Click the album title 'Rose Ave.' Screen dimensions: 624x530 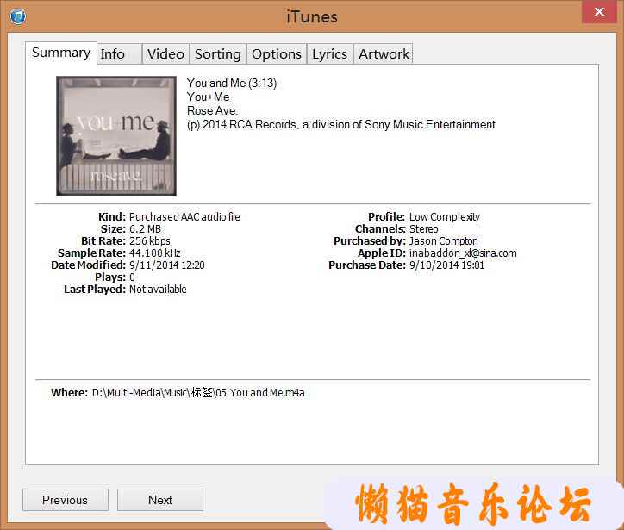[x=212, y=110]
